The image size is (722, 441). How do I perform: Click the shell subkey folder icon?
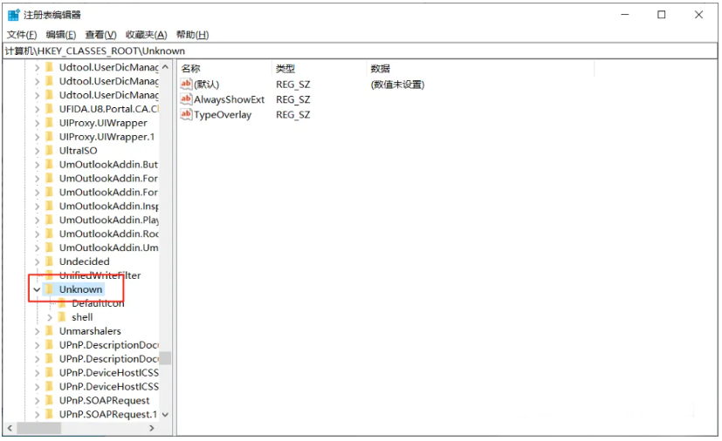(62, 317)
